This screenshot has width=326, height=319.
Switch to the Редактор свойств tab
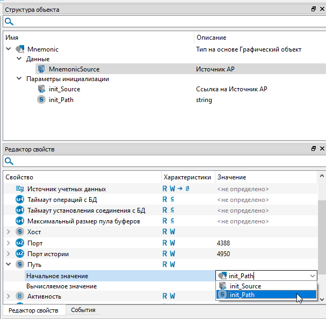33,310
